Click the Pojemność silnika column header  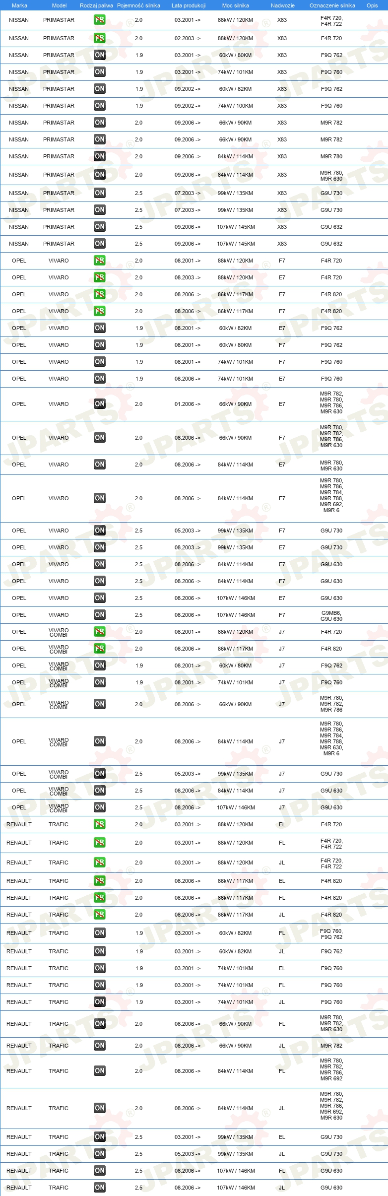tap(138, 5)
